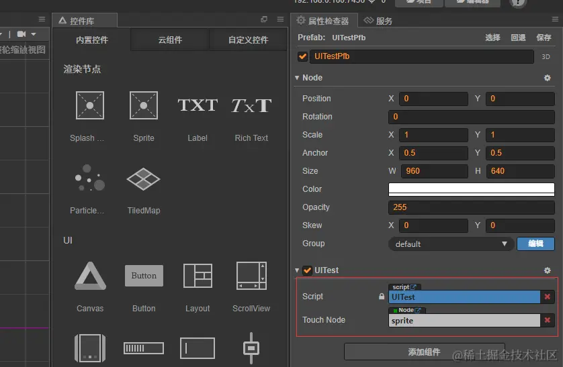Remove the UITest script reference
Image resolution: width=563 pixels, height=367 pixels.
547,297
